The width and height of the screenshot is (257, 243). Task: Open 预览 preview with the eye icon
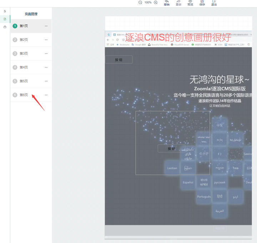[190, 3]
